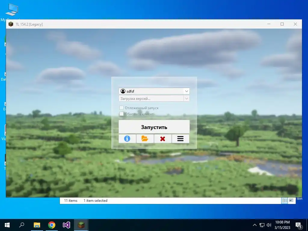Click '11 items' in Explorer status bar
The height and width of the screenshot is (231, 308).
pos(71,201)
